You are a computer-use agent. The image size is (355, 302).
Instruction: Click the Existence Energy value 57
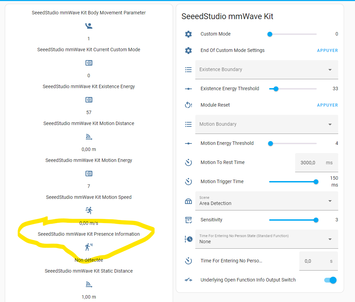[89, 112]
